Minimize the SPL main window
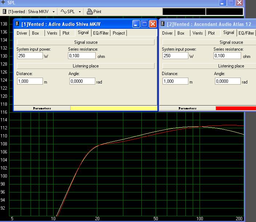The width and height of the screenshot is (256, 222). point(223,3)
